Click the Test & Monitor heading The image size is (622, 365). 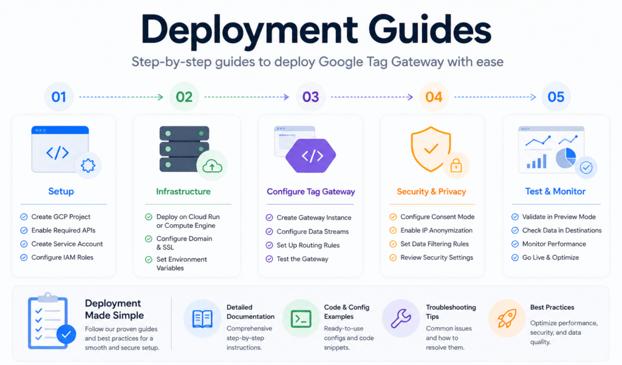(555, 191)
